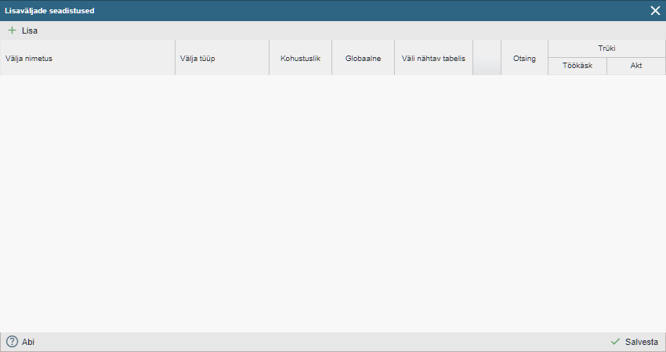Click the blank column header before Otsing

coord(487,58)
